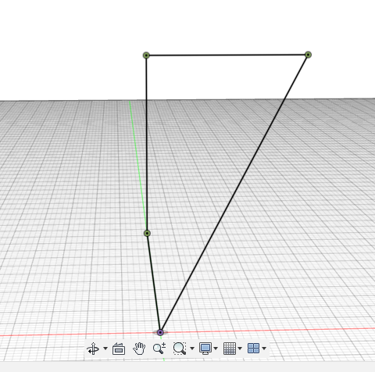The height and width of the screenshot is (372, 375).
Task: Choose the Zoom magnifier with plus-minus
Action: point(159,349)
